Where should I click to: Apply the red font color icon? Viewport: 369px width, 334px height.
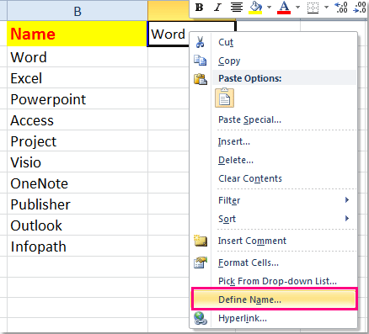tap(284, 8)
